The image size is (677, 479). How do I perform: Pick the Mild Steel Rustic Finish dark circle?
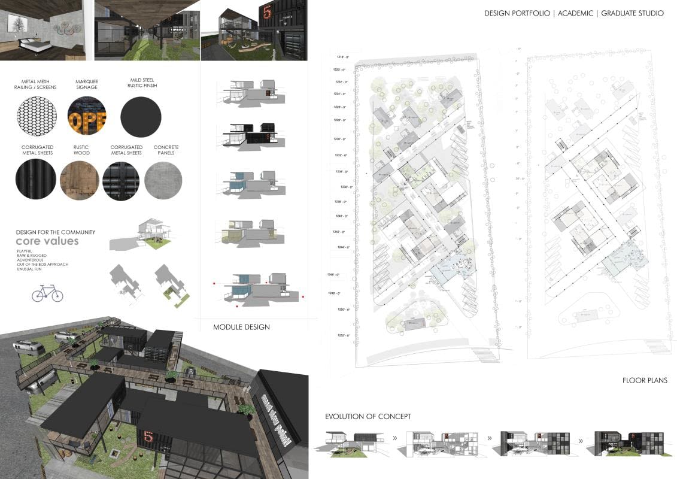[x=141, y=117]
